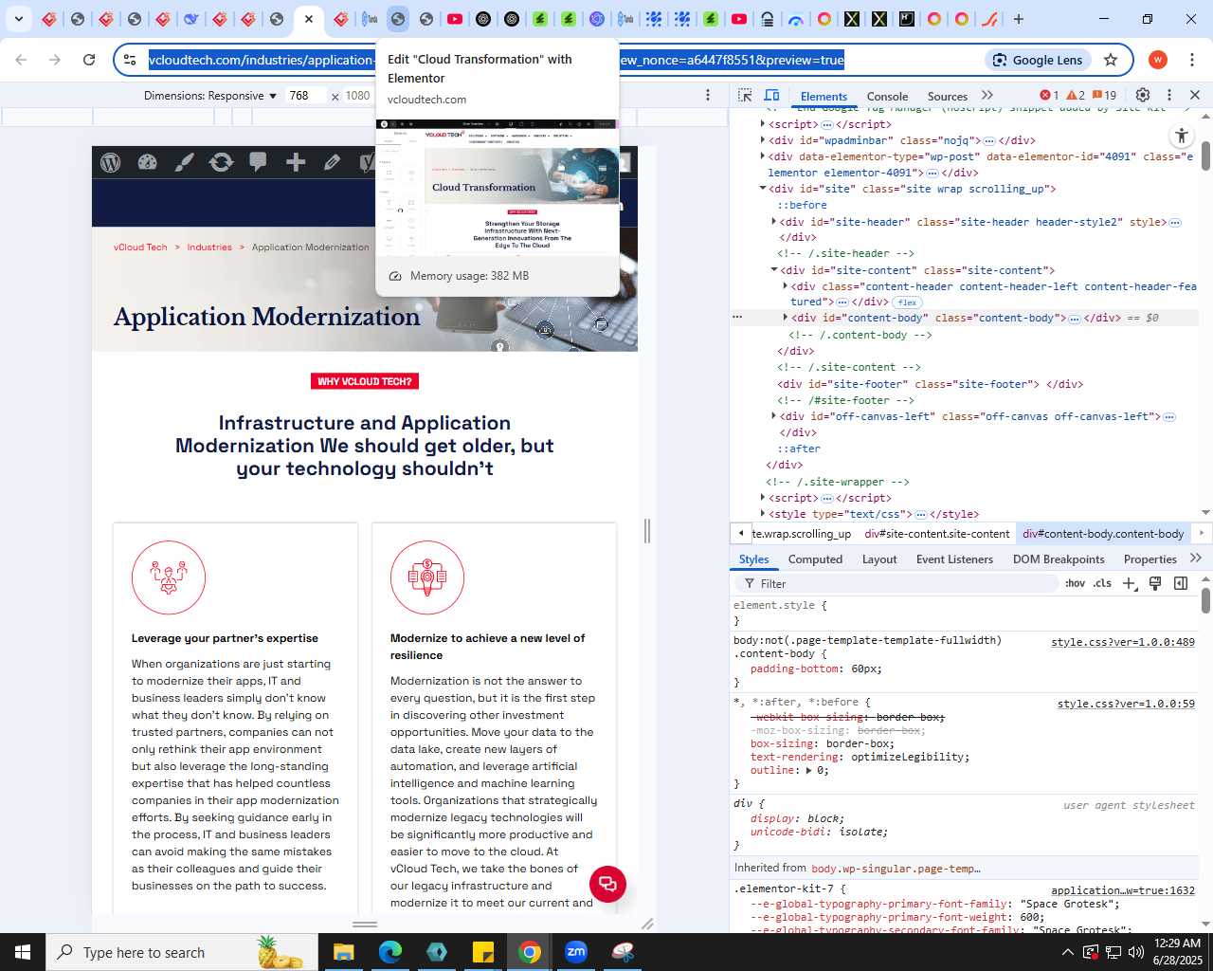Image resolution: width=1213 pixels, height=971 pixels.
Task: Click div#site-content.site-content breadcrumb
Action: click(936, 534)
